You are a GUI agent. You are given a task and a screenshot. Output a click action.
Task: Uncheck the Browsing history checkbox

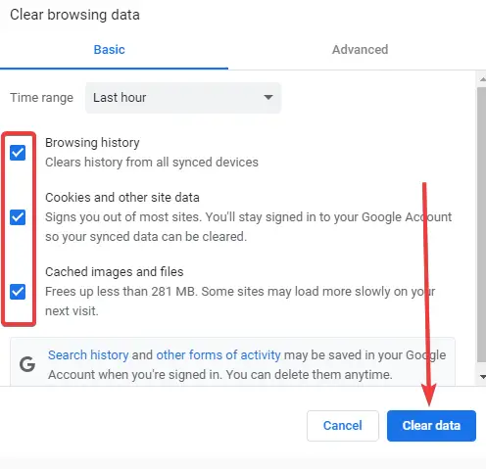pos(18,153)
